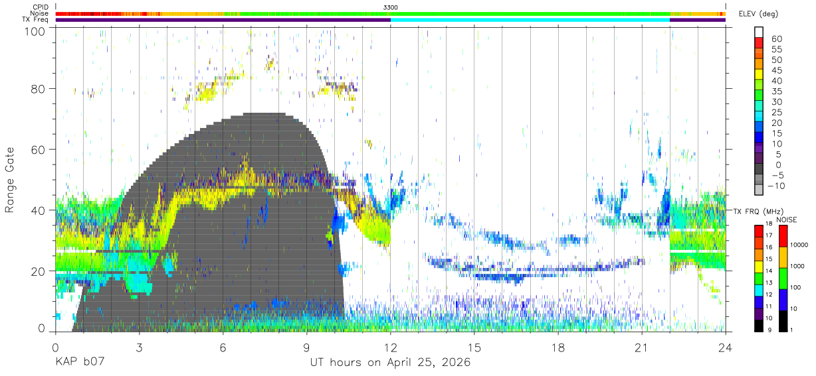
Task: Click the UT hours on April 25, 2026 title
Action: pyautogui.click(x=390, y=363)
